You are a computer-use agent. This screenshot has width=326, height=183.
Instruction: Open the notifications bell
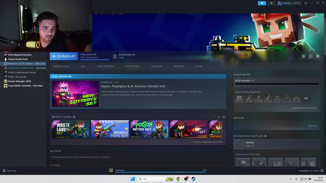coord(271,3)
